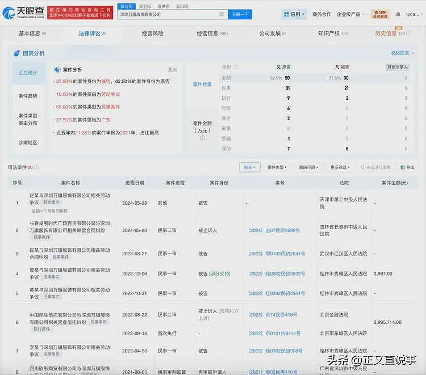The width and height of the screenshot is (426, 375).
Task: Open case number (2022)桂0302民初3832号
Action: coord(277,273)
